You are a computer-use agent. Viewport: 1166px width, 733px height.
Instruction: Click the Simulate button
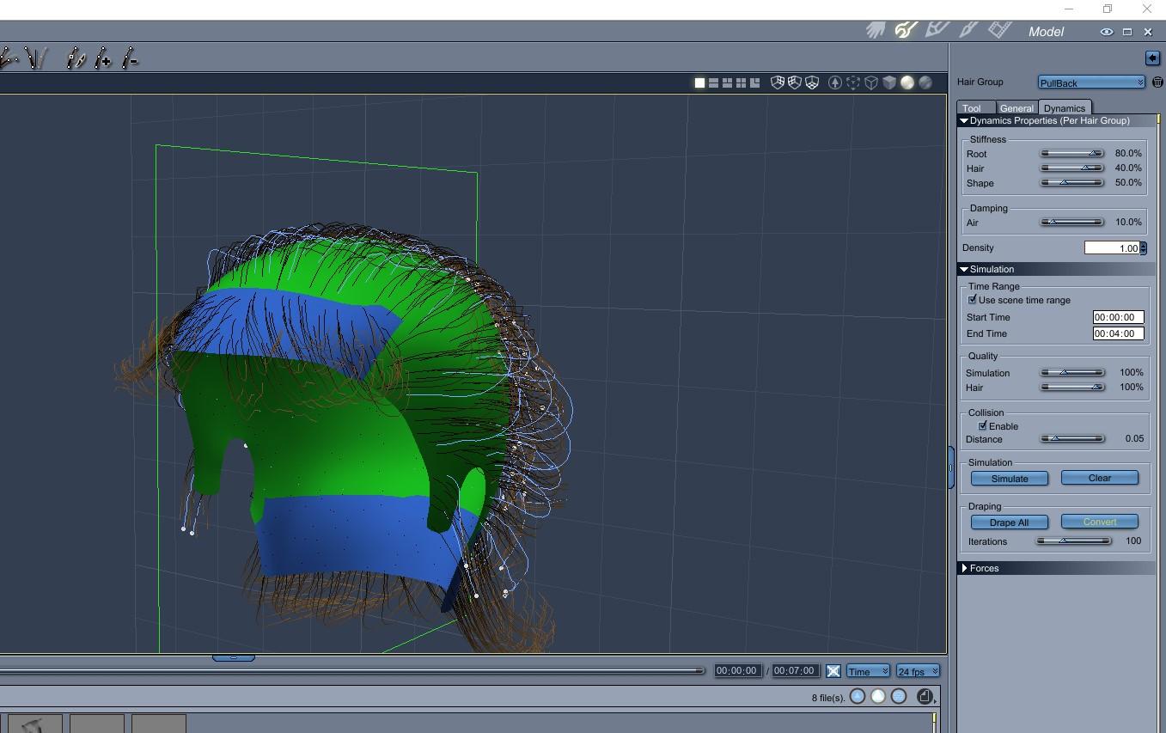[x=1010, y=479]
